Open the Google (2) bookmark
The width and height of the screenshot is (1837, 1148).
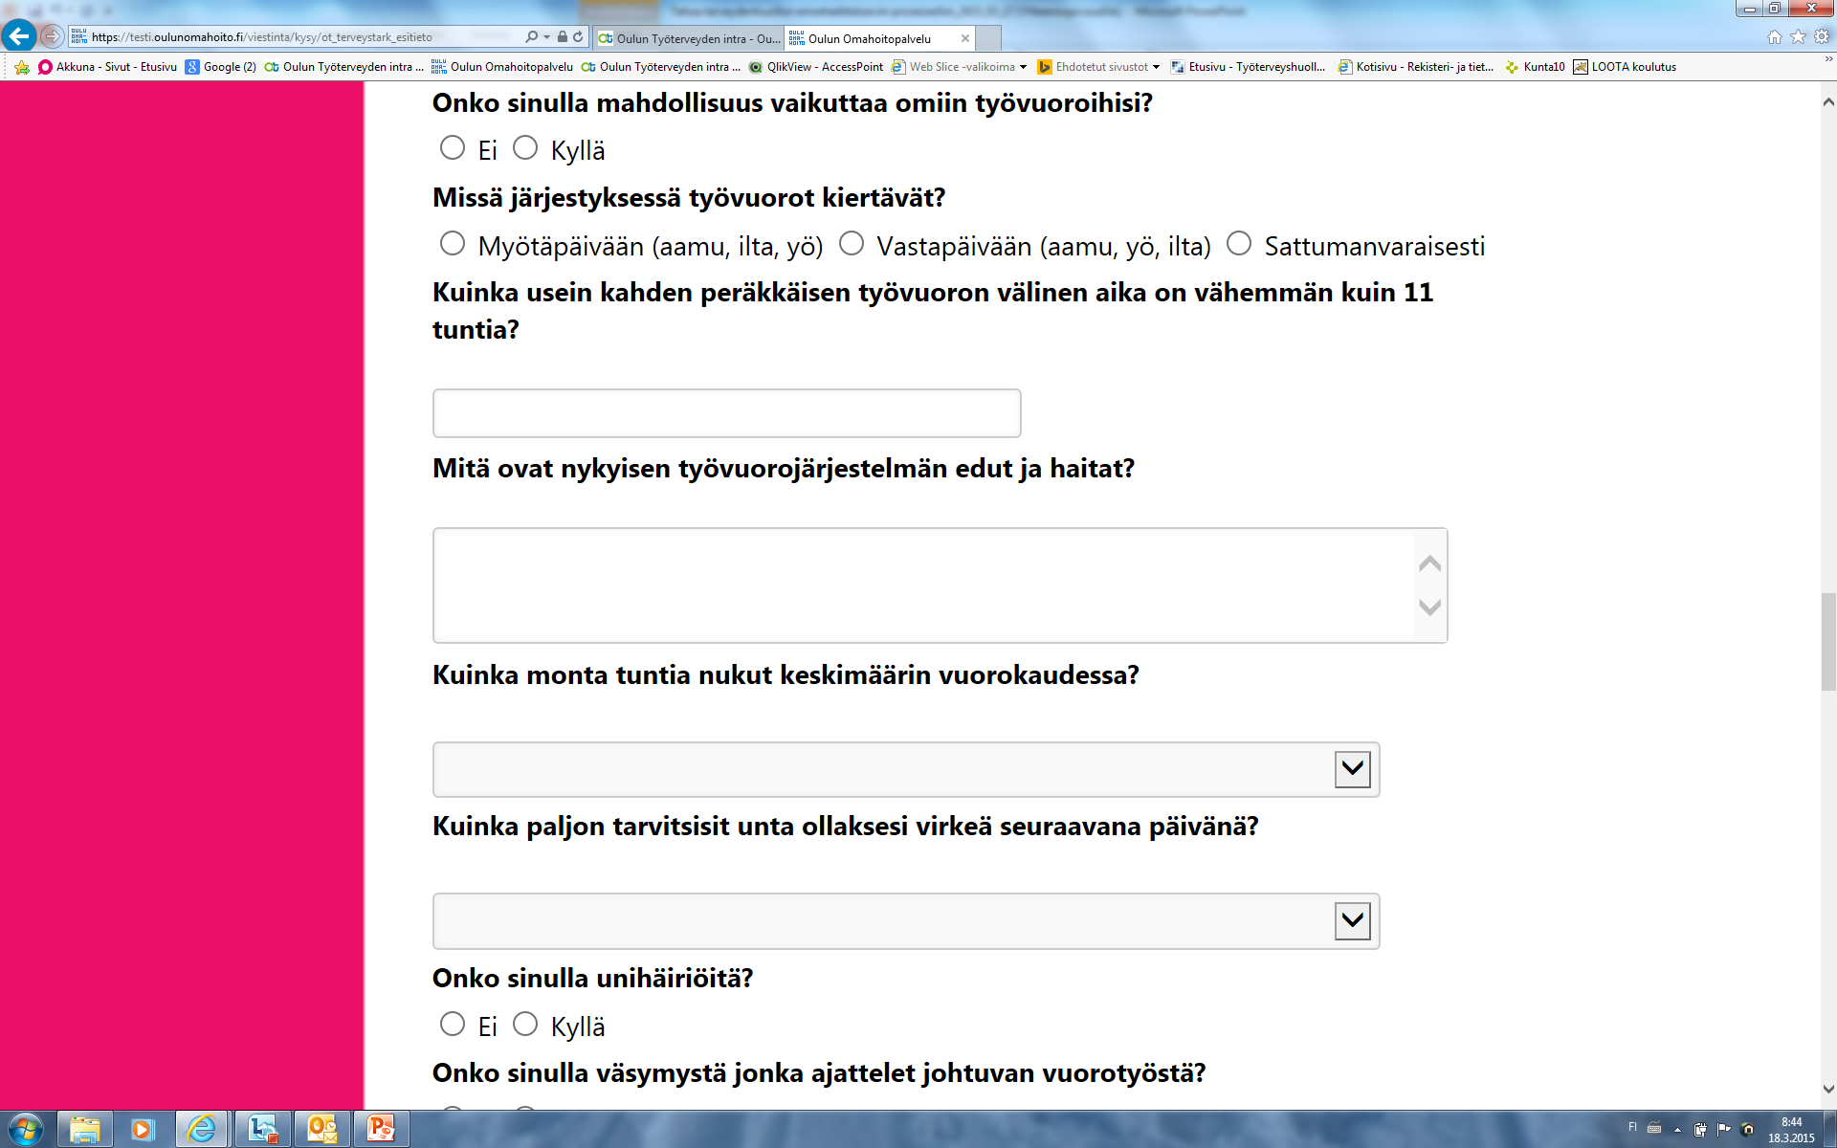221,67
